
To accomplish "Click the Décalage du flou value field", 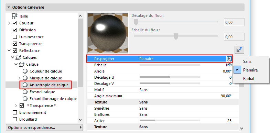I will pyautogui.click(x=234, y=22).
